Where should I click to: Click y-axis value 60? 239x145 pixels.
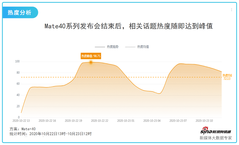point(18,84)
